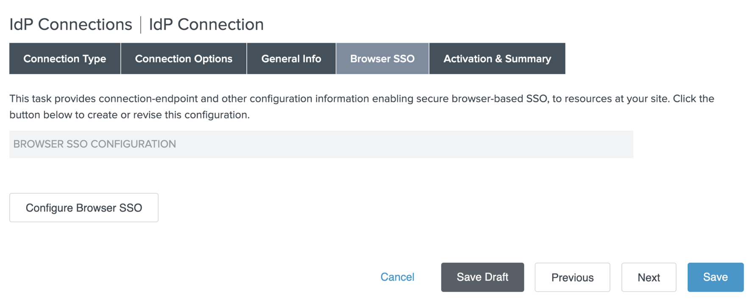Click the description line starting with "button below"
This screenshot has width=755, height=304.
click(x=129, y=115)
